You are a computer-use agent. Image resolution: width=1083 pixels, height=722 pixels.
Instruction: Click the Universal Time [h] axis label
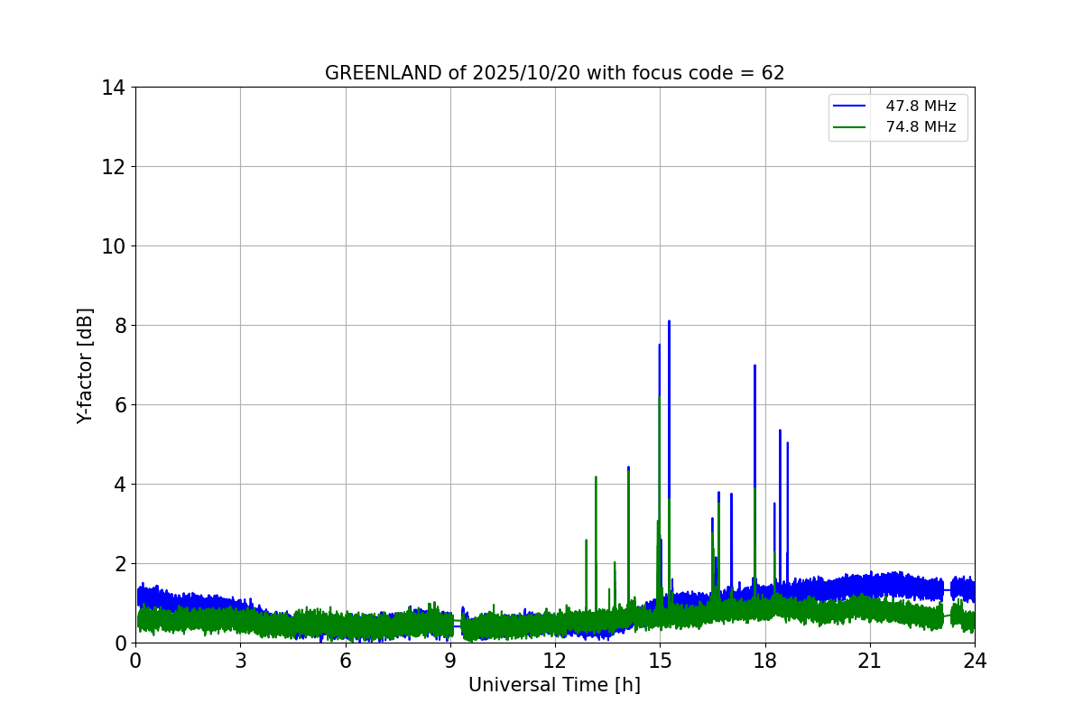[x=554, y=685]
